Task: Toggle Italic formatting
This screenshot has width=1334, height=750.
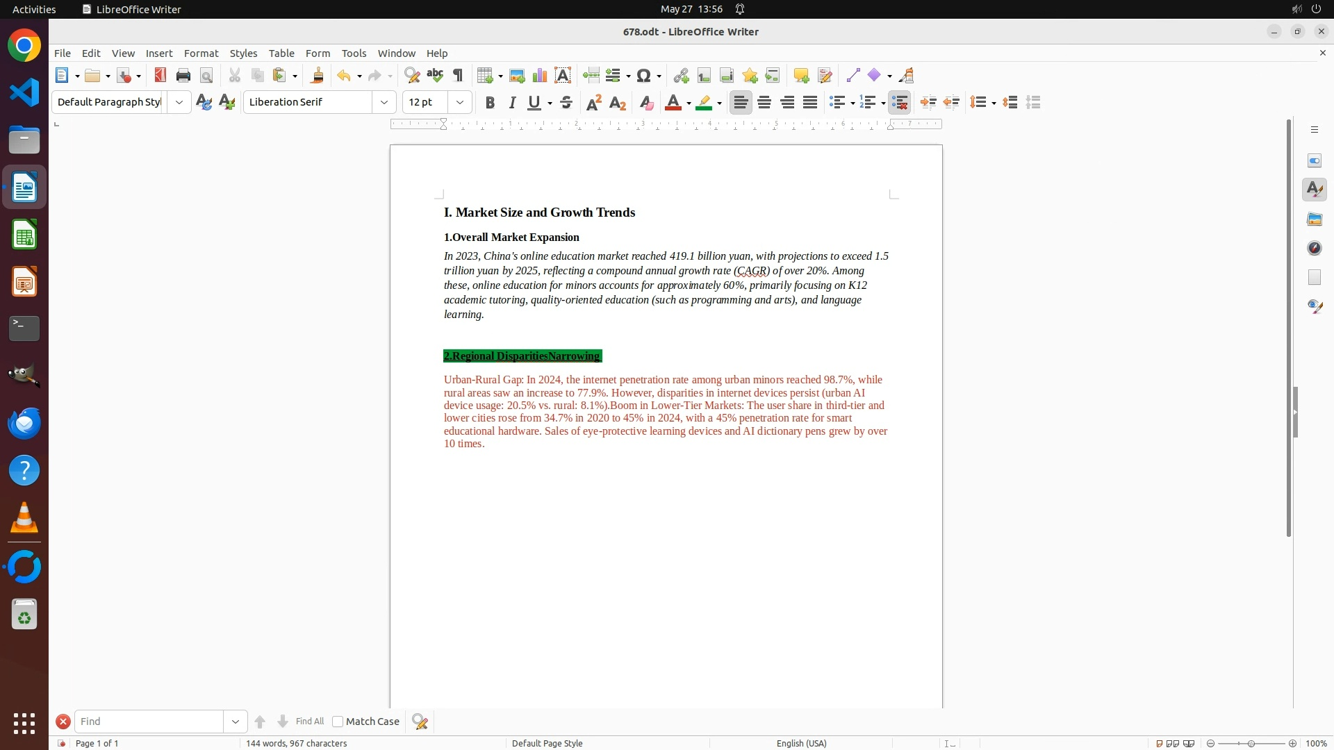Action: pos(512,103)
